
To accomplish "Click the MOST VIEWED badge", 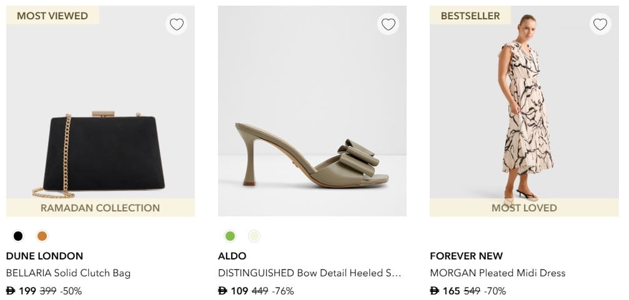I will click(x=52, y=16).
